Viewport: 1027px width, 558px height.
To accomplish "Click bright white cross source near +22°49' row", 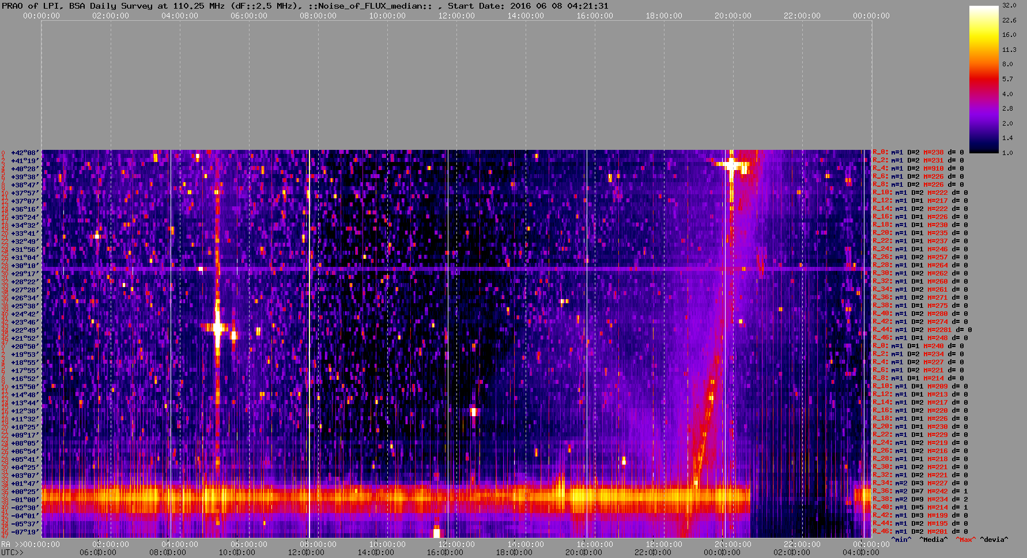I will [218, 328].
